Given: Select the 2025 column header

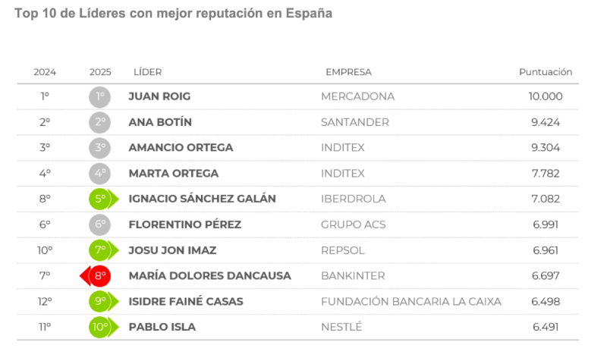Looking at the screenshot, I should tap(100, 72).
